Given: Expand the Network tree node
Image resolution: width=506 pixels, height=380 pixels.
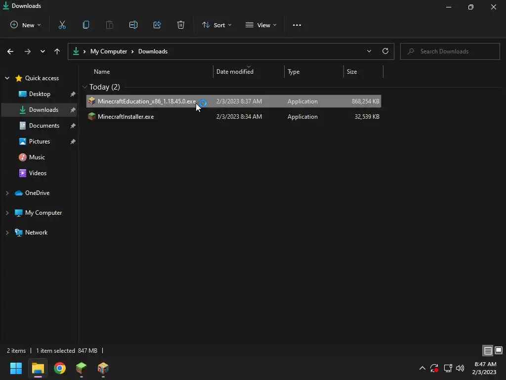Looking at the screenshot, I should [x=7, y=233].
